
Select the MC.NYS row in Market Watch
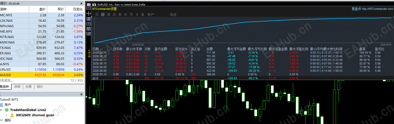(42, 15)
